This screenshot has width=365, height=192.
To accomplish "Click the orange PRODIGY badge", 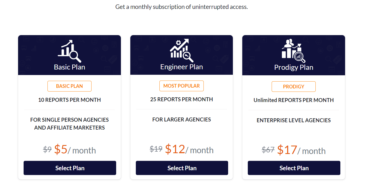I will coord(294,87).
